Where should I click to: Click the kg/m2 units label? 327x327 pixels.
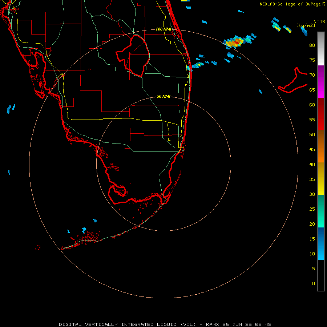click(x=306, y=25)
